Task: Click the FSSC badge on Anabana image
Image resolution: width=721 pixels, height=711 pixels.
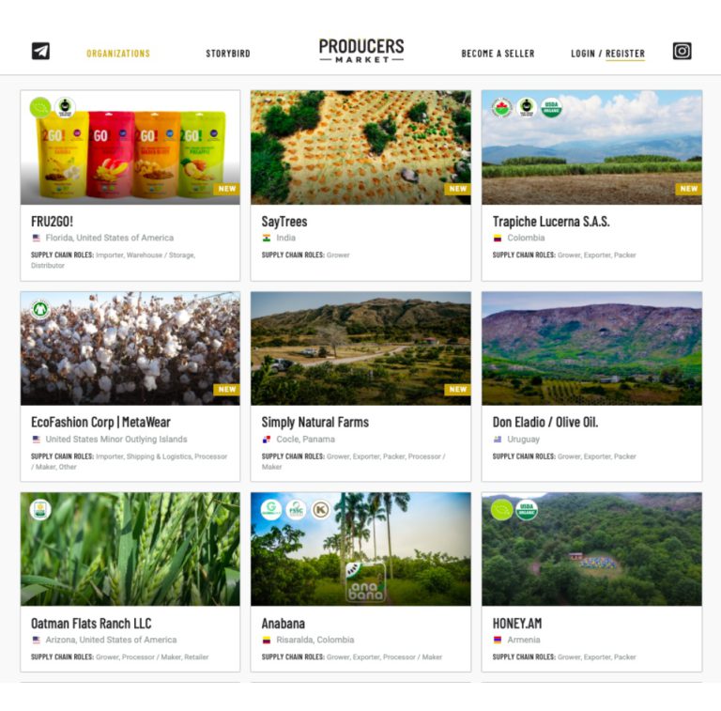Action: coord(296,510)
